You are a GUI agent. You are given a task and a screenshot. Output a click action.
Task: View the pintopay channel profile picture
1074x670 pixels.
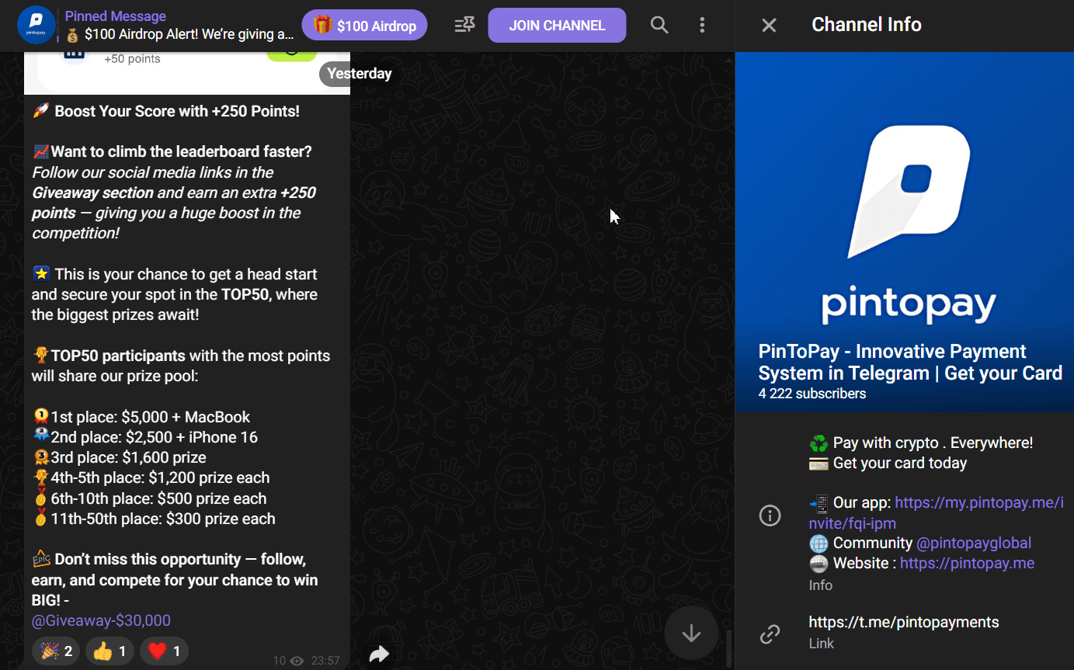click(905, 232)
